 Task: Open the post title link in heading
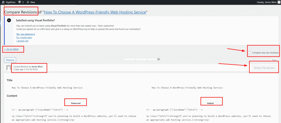(95, 12)
